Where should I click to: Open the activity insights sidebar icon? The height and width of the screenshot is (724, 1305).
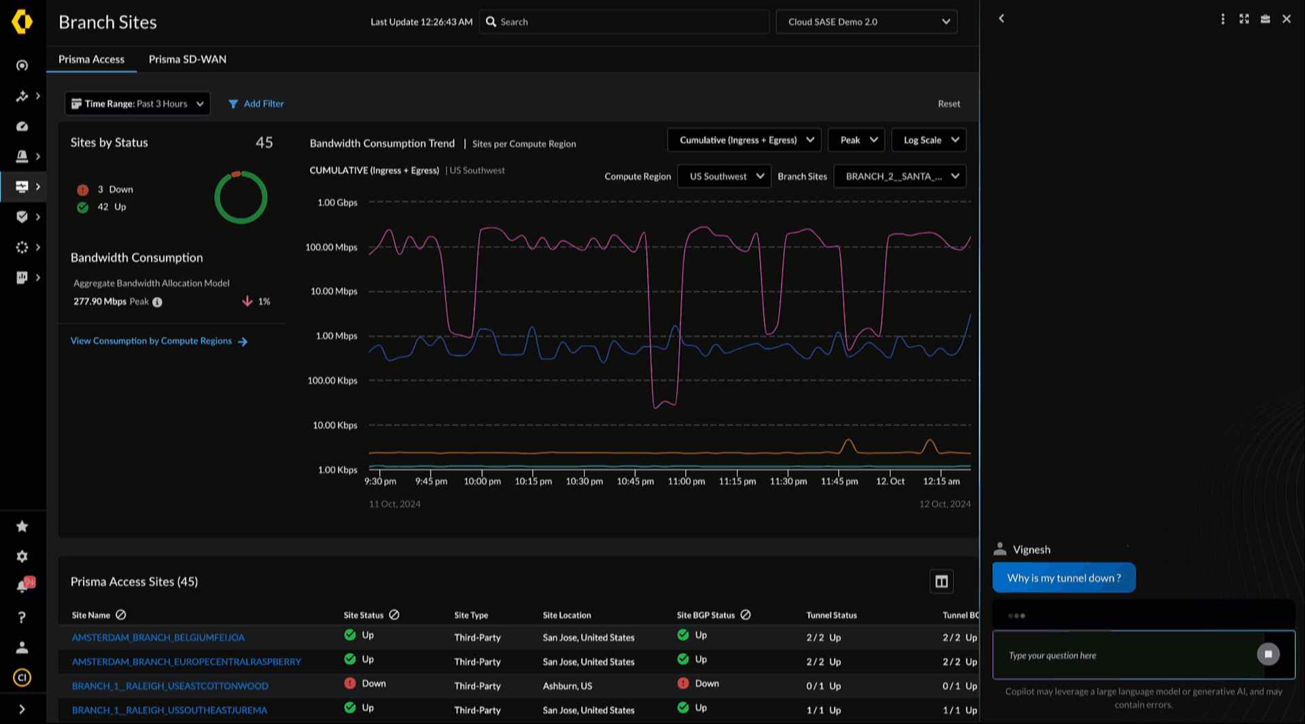(22, 96)
